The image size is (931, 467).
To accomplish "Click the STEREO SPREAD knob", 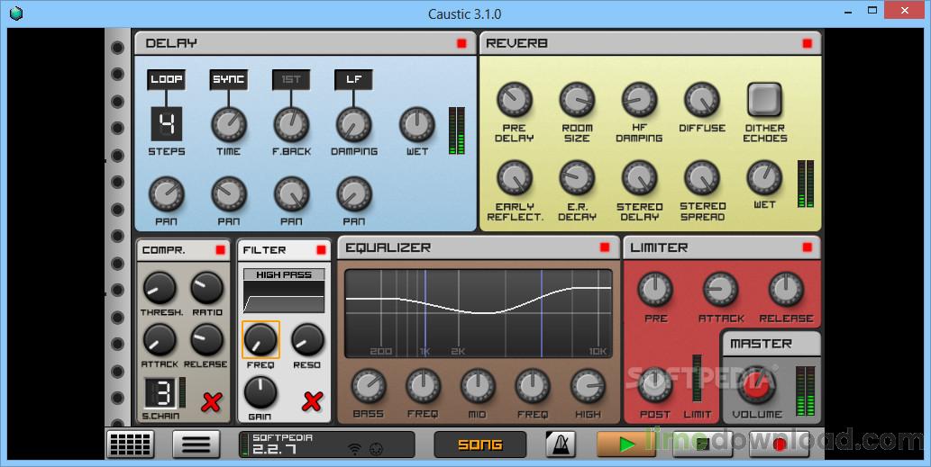I will (702, 178).
